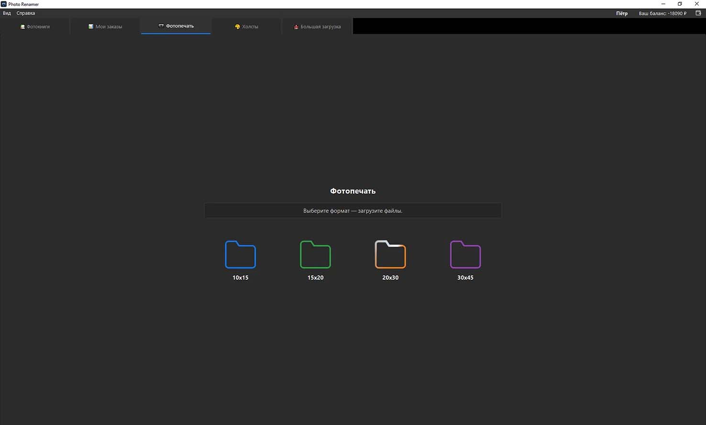
Task: Click the user name Пётр
Action: (x=622, y=13)
